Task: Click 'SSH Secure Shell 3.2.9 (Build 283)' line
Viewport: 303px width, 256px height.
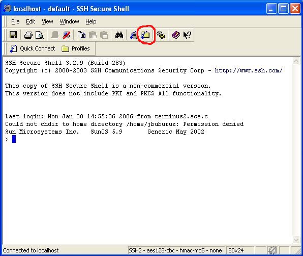Action: [x=65, y=63]
